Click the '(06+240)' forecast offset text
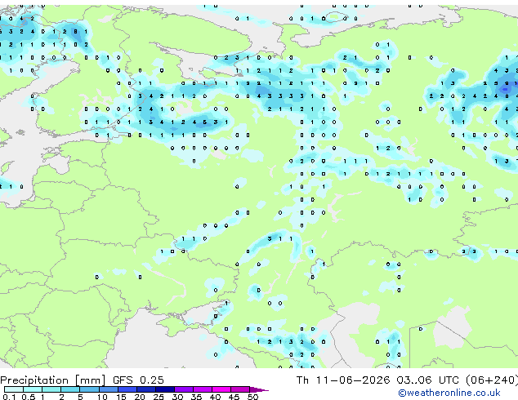The image size is (518, 400). [492, 380]
